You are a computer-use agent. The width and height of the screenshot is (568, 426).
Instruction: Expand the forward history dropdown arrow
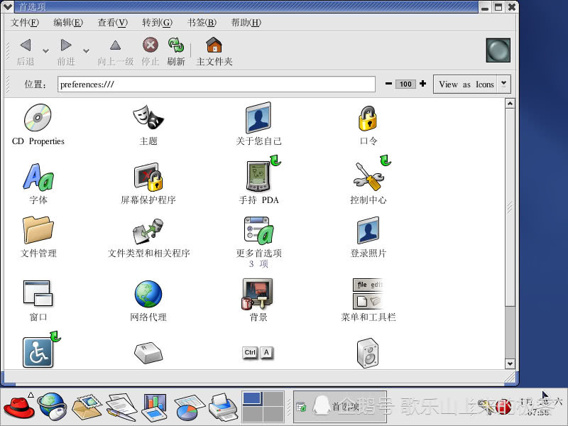[86, 50]
